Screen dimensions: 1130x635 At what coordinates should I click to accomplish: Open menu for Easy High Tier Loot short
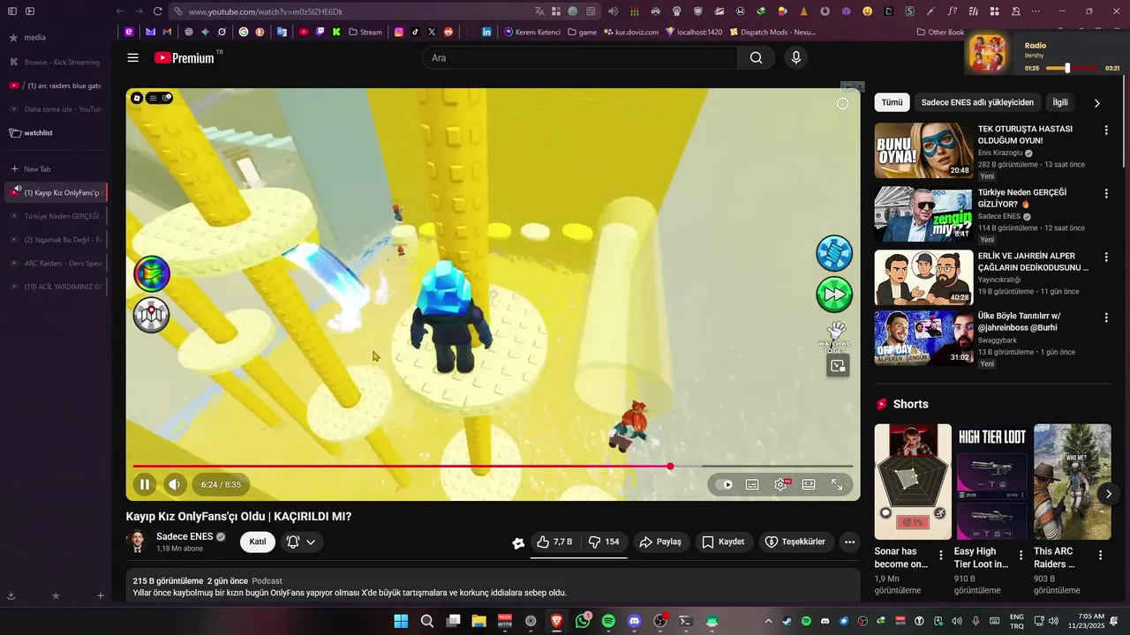1021,556
